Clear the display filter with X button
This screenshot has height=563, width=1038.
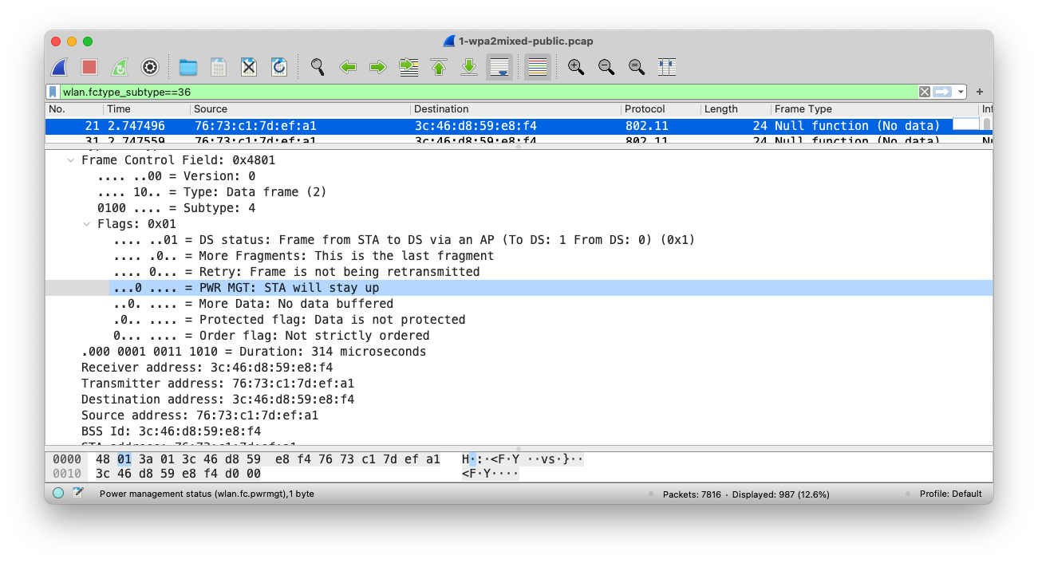[924, 92]
